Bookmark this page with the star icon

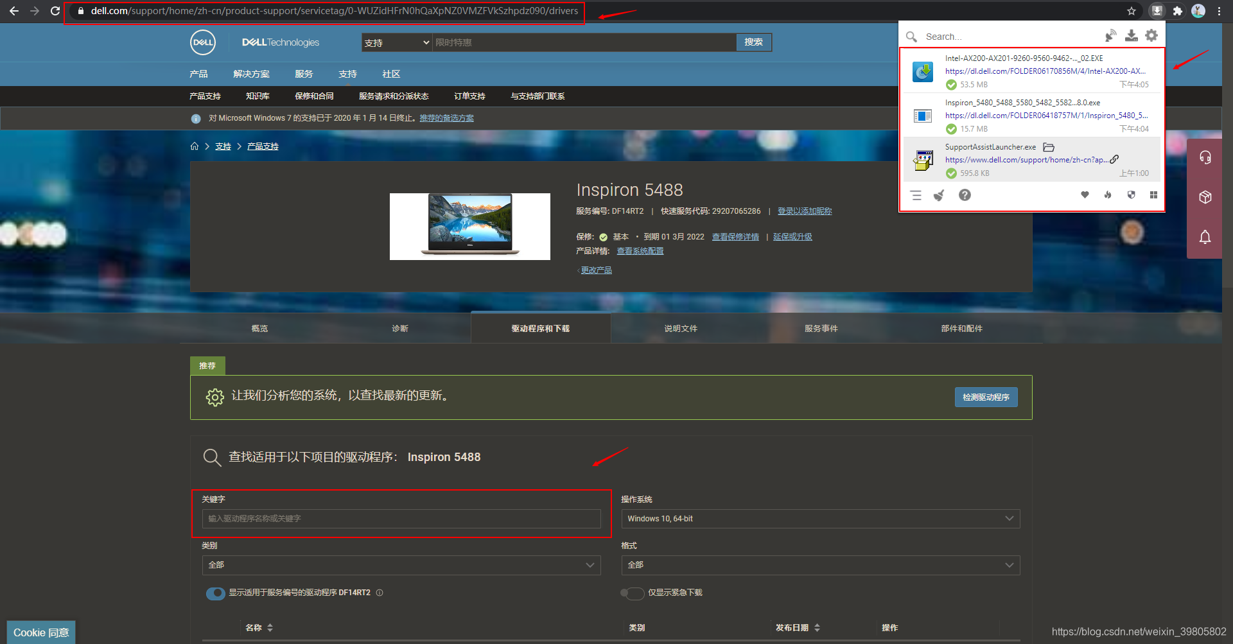tap(1132, 11)
